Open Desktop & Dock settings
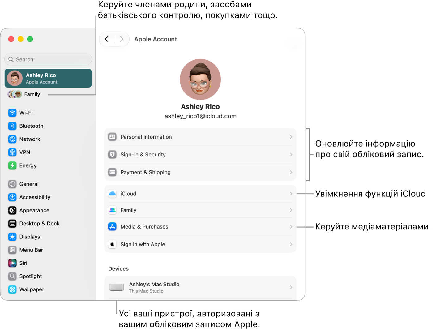436x330 pixels. (48, 223)
